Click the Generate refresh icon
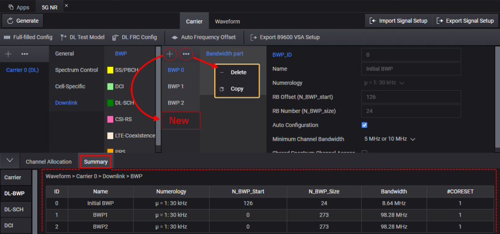 [x=10, y=21]
